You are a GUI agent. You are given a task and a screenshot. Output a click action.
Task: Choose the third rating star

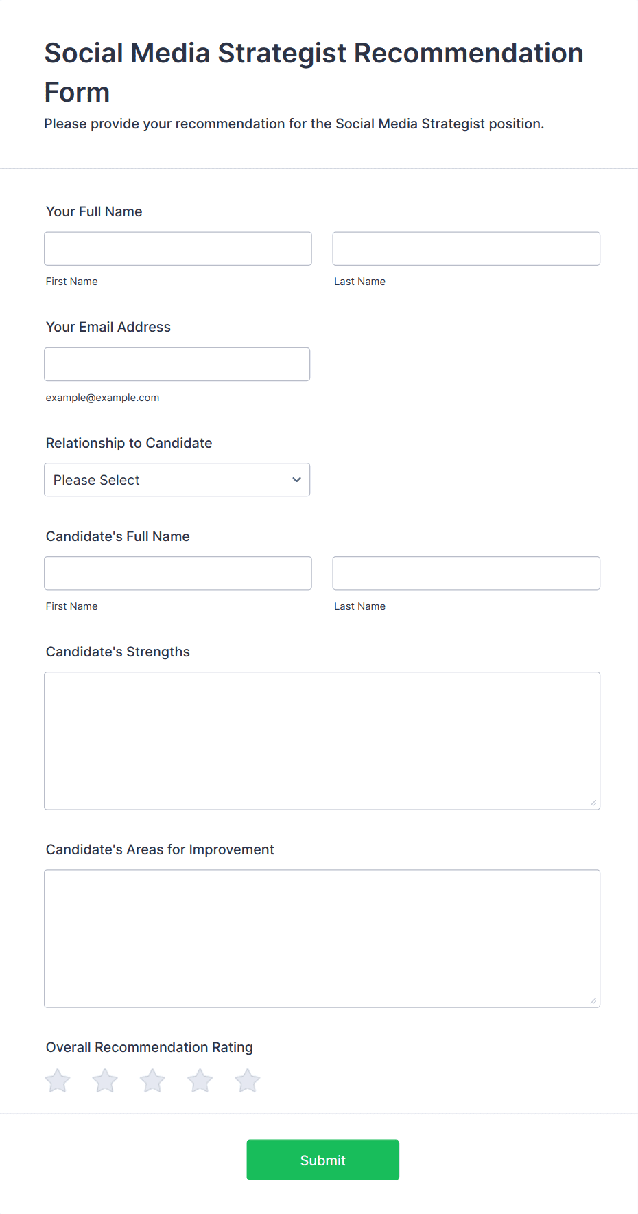coord(152,1081)
